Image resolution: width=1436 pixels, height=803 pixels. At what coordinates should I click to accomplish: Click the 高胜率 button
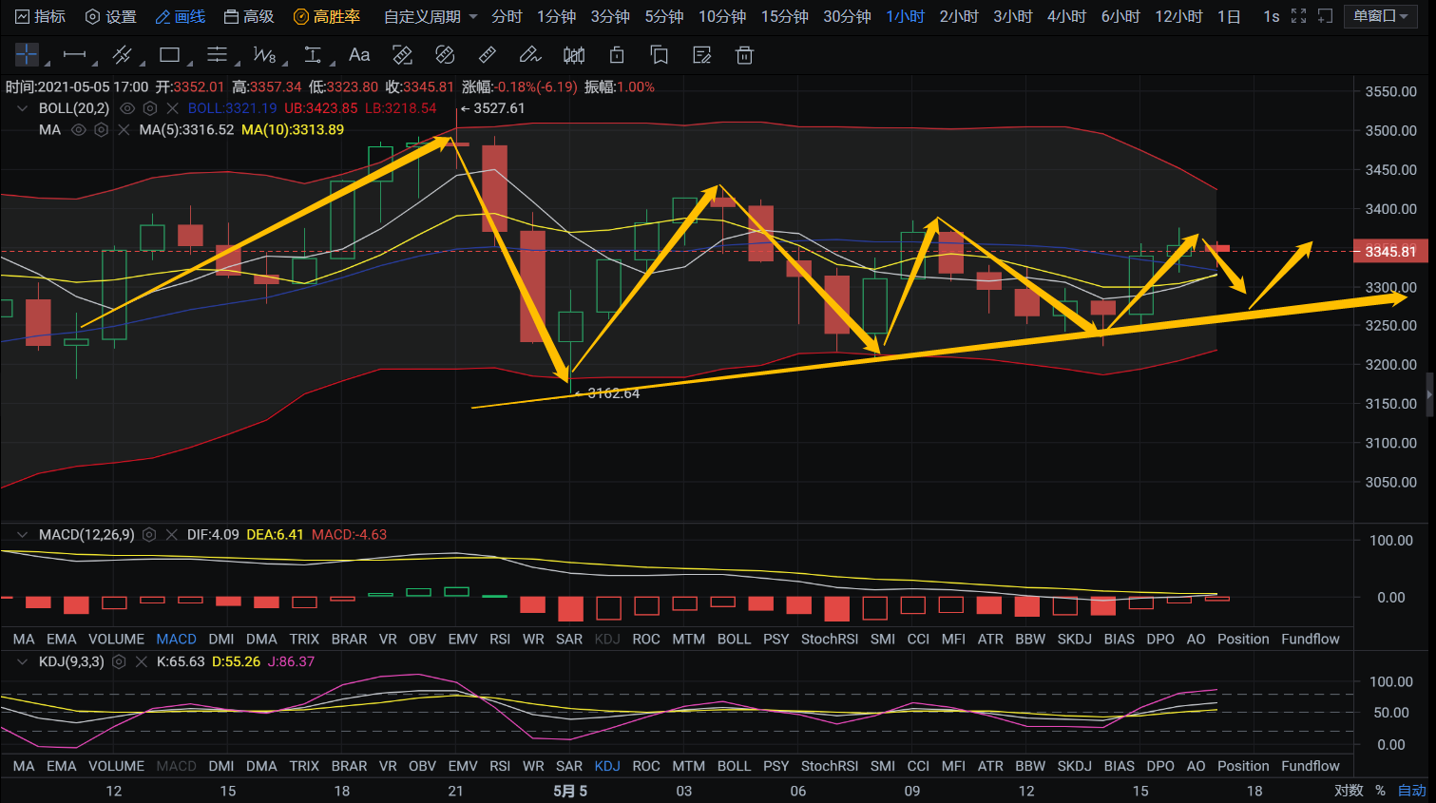point(327,16)
